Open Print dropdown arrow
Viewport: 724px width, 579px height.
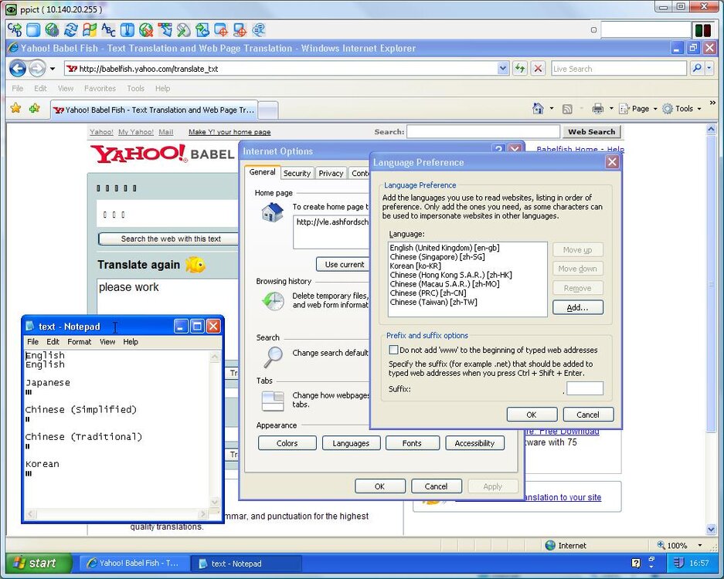click(x=611, y=109)
